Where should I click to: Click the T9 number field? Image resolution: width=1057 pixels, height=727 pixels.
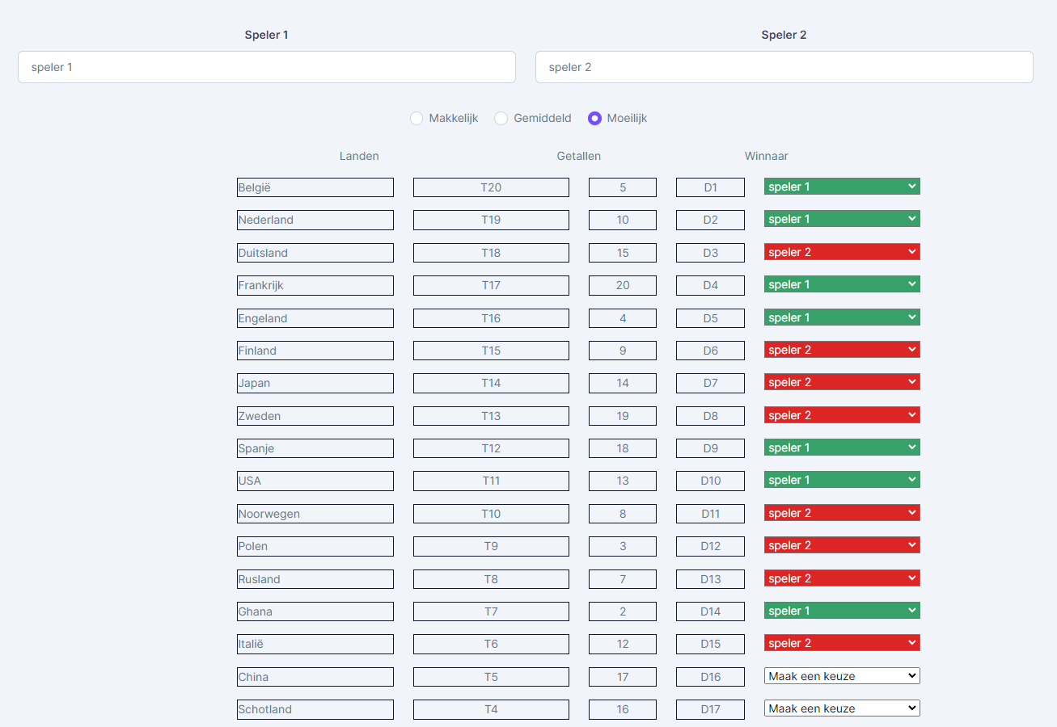pos(491,546)
